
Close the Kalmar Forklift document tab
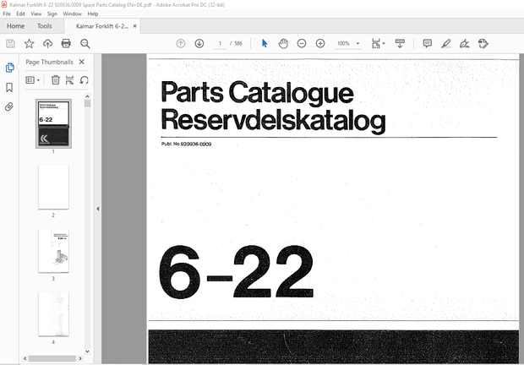point(134,26)
